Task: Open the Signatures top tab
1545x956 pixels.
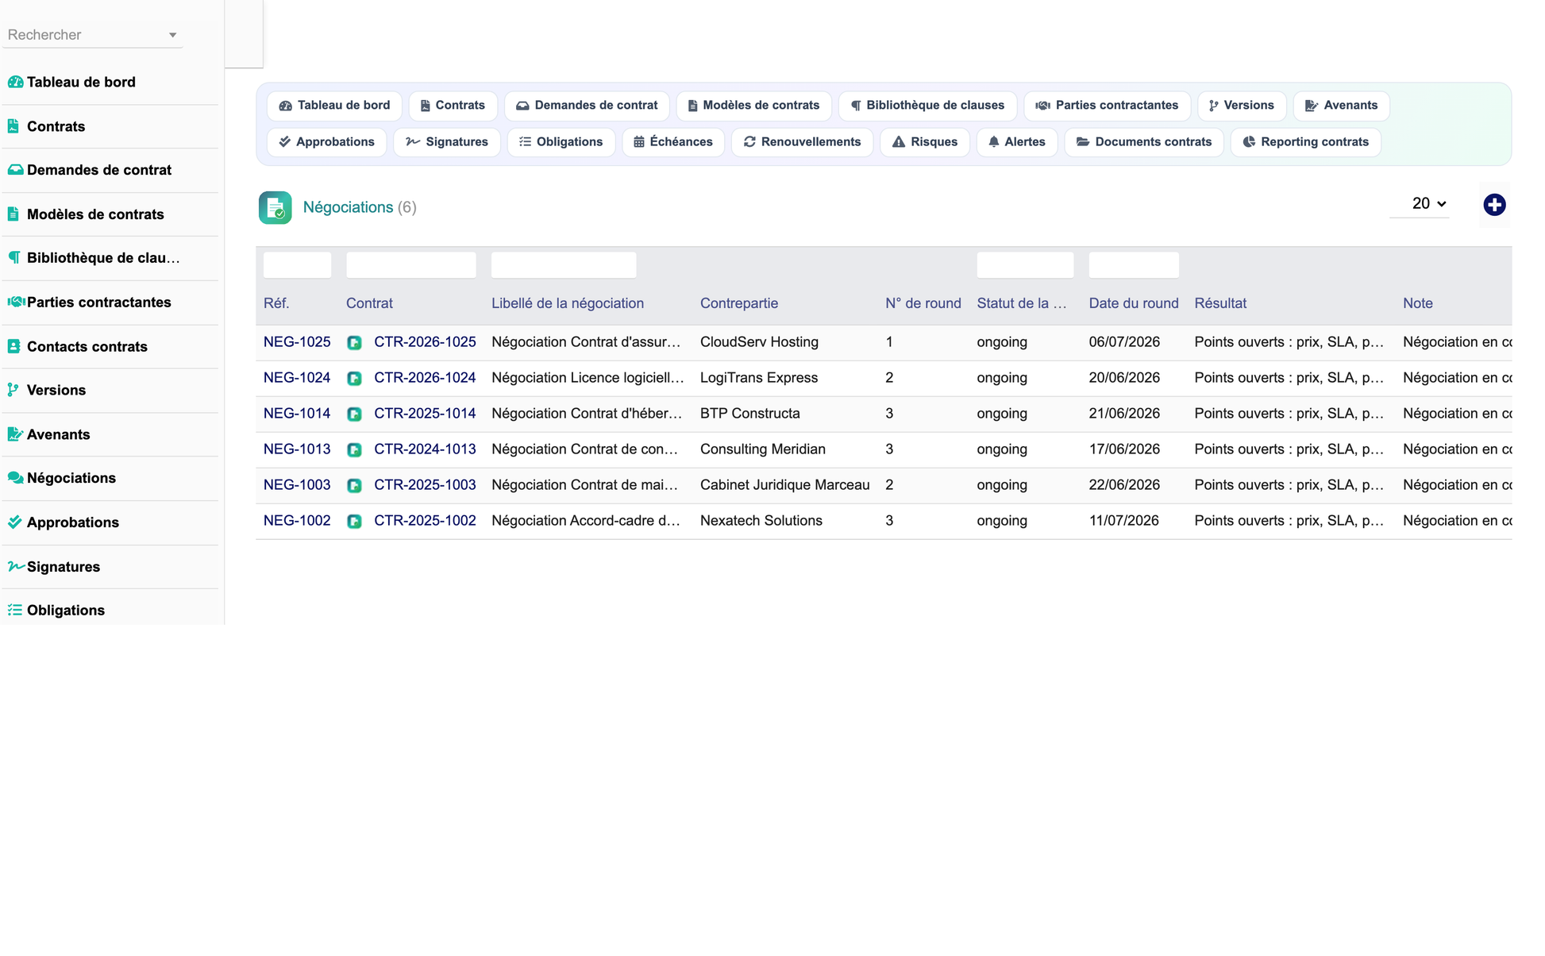Action: 447,142
